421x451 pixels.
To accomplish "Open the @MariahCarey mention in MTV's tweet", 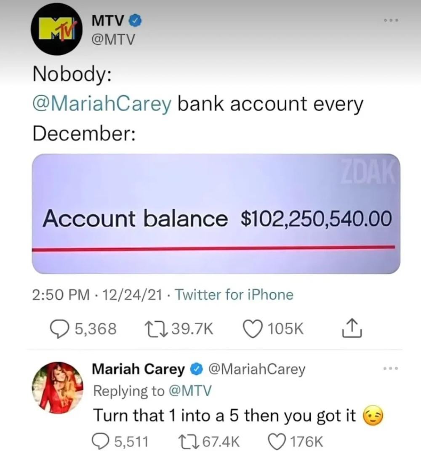I will pos(102,104).
